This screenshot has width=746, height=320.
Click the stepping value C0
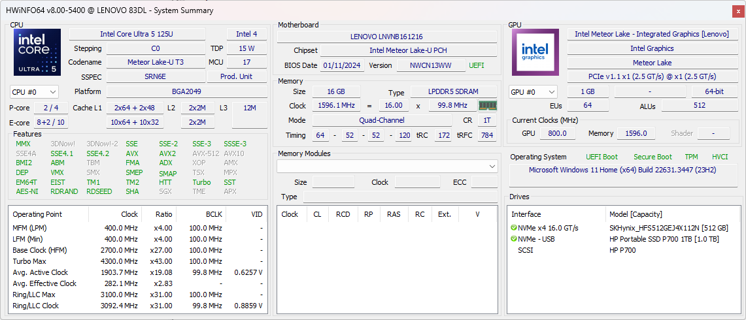click(156, 48)
